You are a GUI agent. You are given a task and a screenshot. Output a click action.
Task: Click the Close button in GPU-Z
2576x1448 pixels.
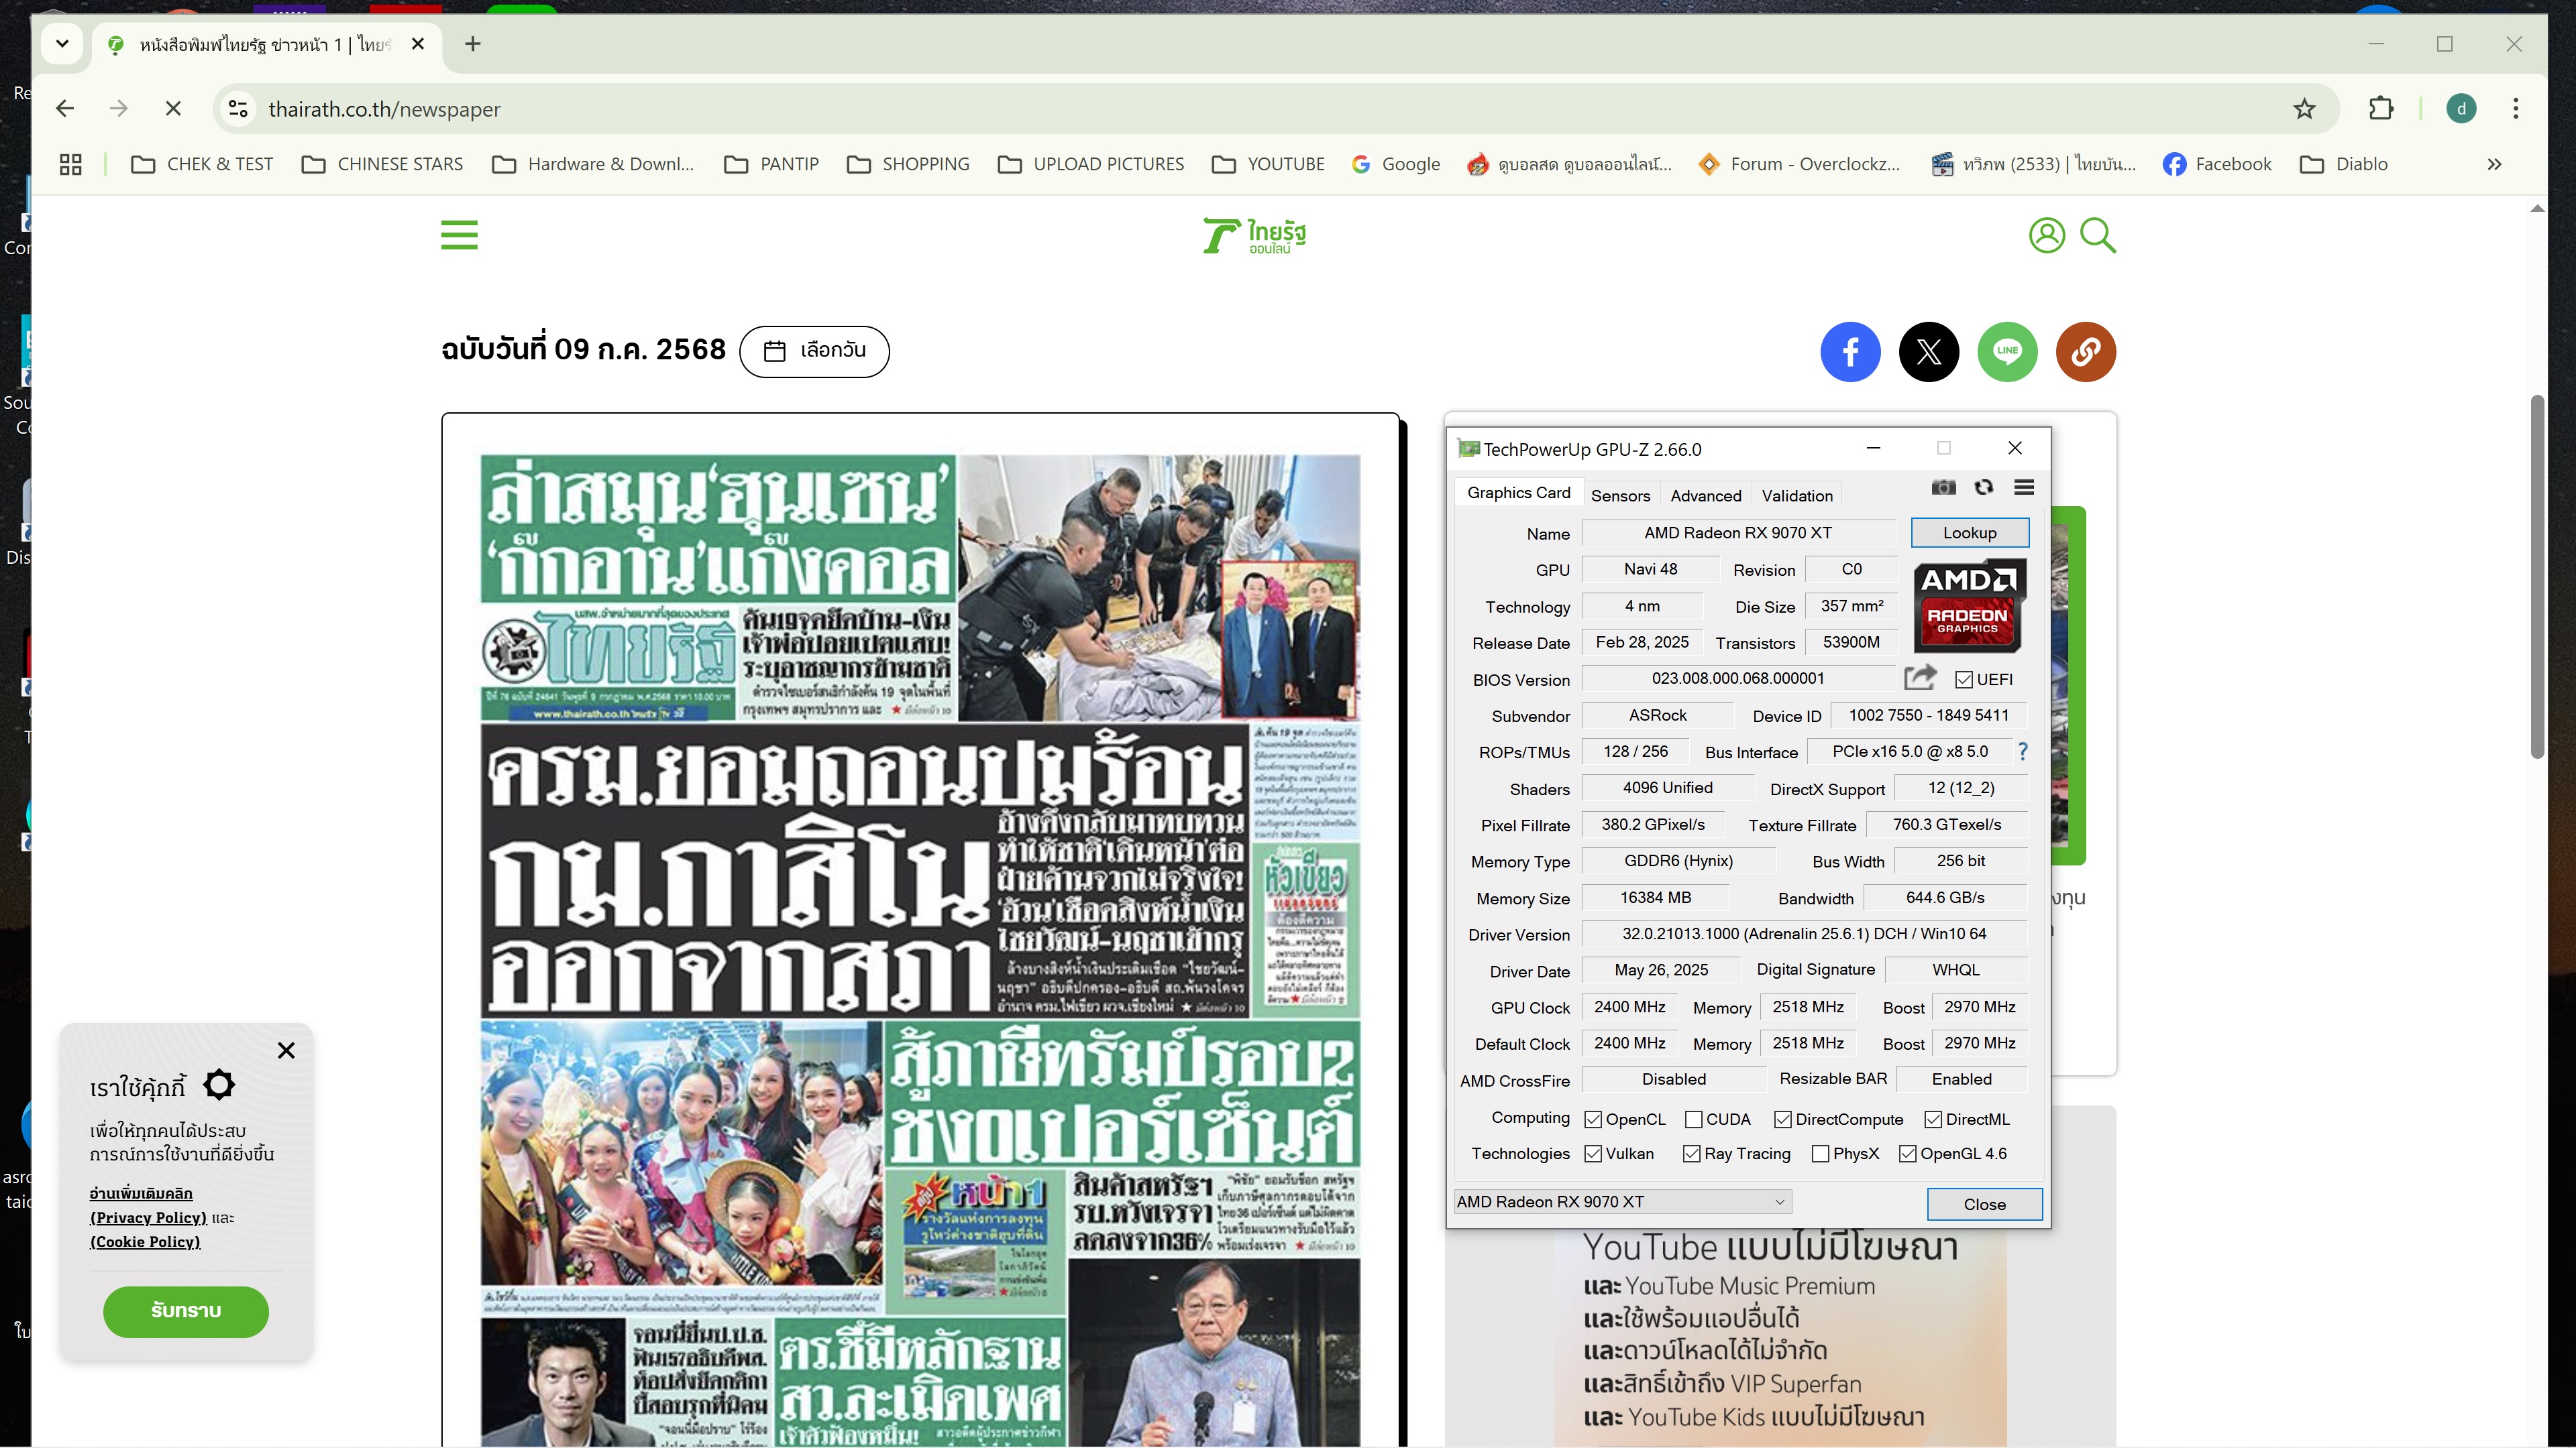[x=1984, y=1204]
